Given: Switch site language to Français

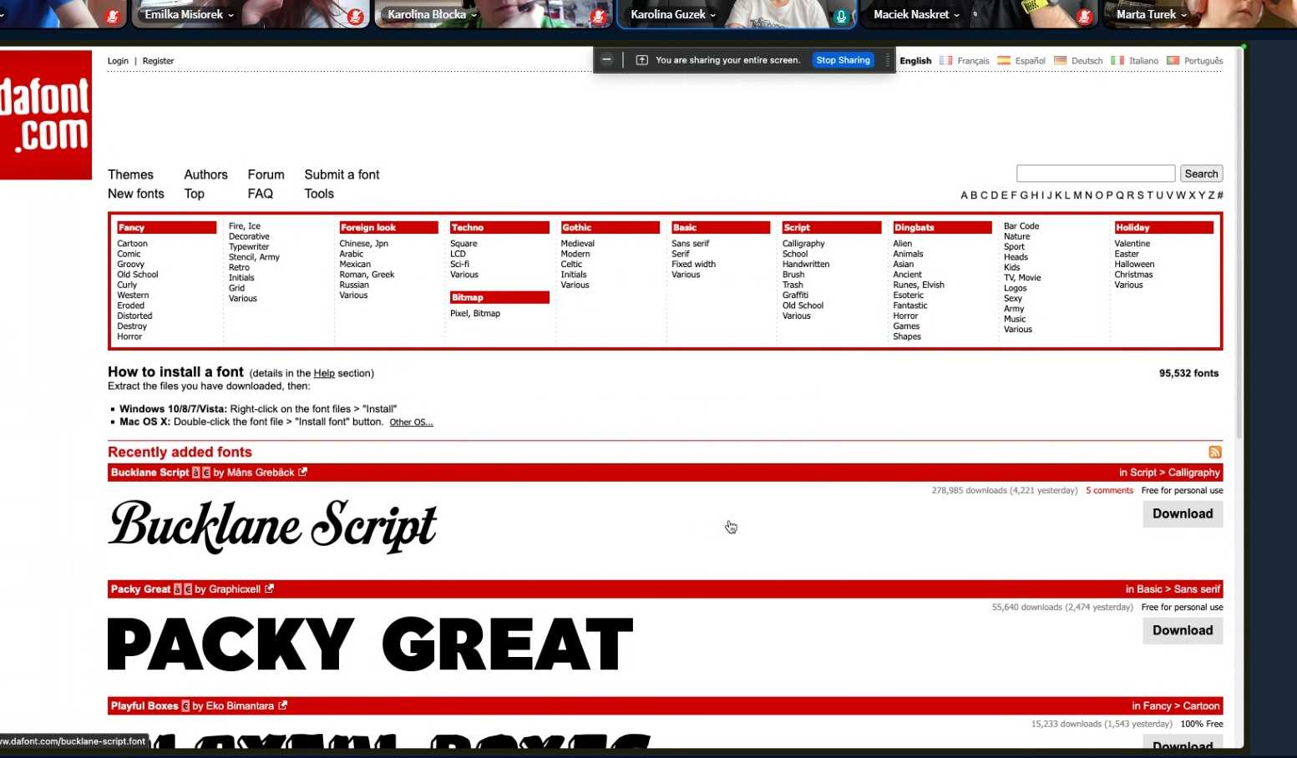Looking at the screenshot, I should 973,61.
